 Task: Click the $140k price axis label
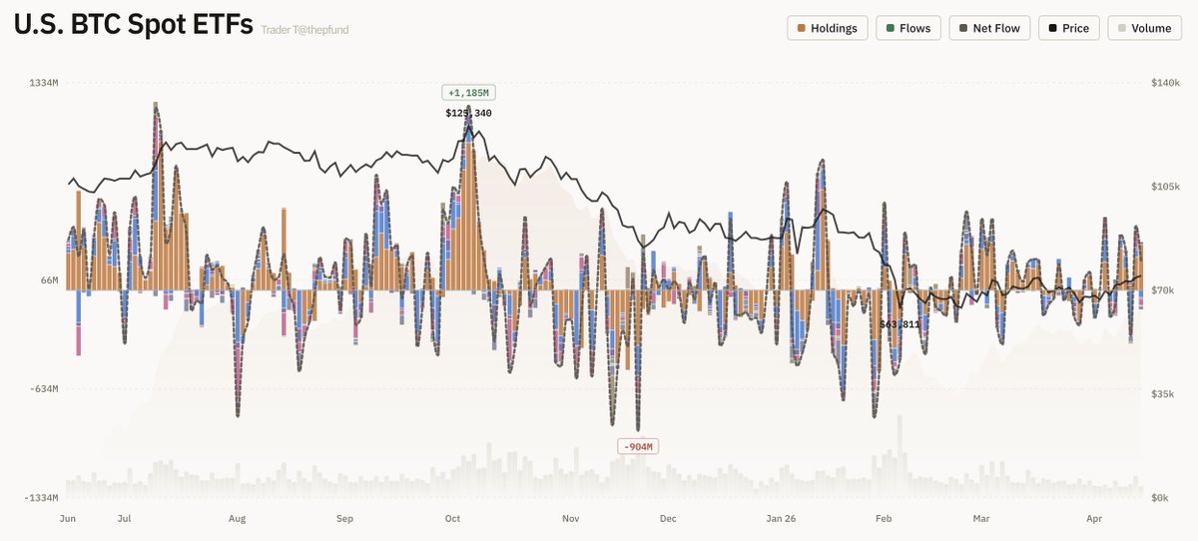coord(1165,83)
